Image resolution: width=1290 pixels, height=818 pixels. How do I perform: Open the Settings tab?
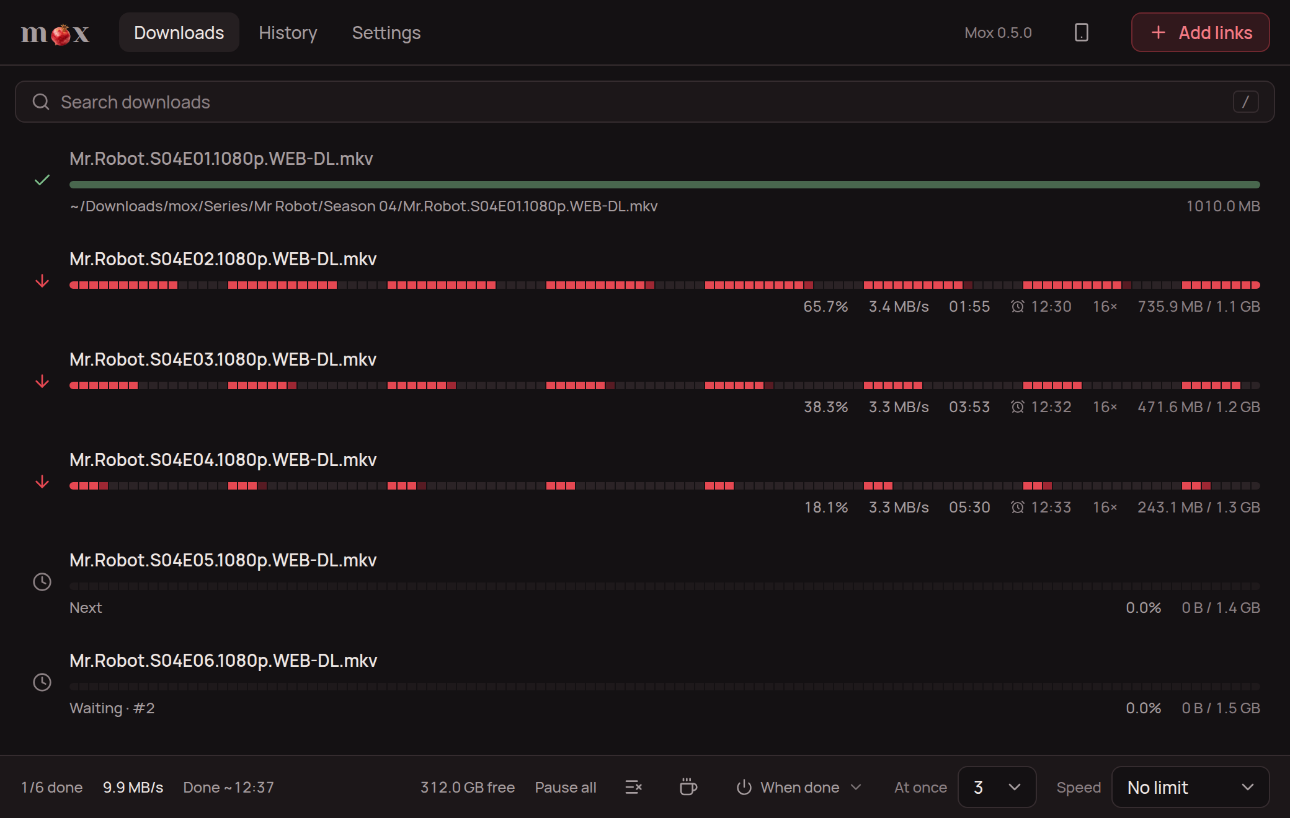coord(386,32)
